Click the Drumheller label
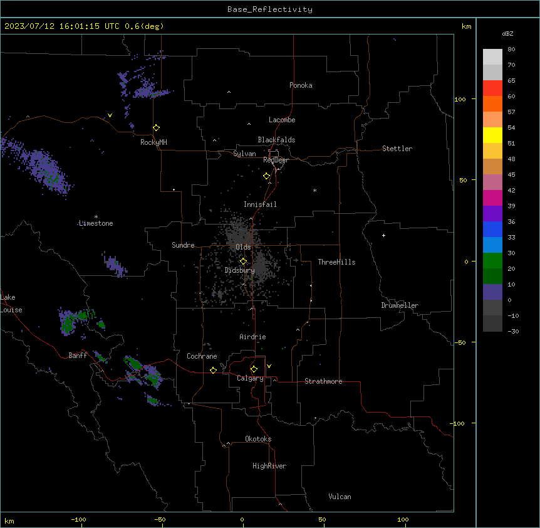Screen dimensions: 540x528 click(400, 305)
